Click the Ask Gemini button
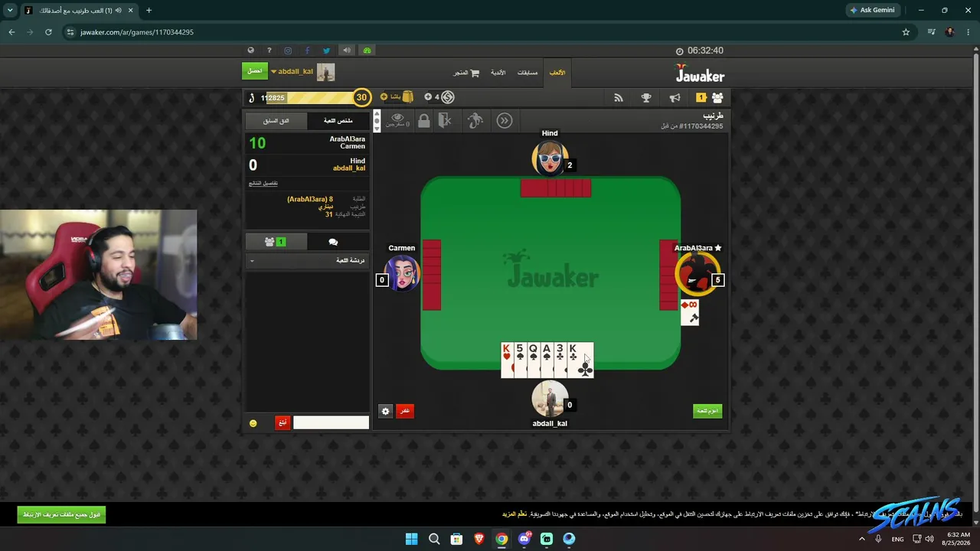980x551 pixels. click(872, 10)
